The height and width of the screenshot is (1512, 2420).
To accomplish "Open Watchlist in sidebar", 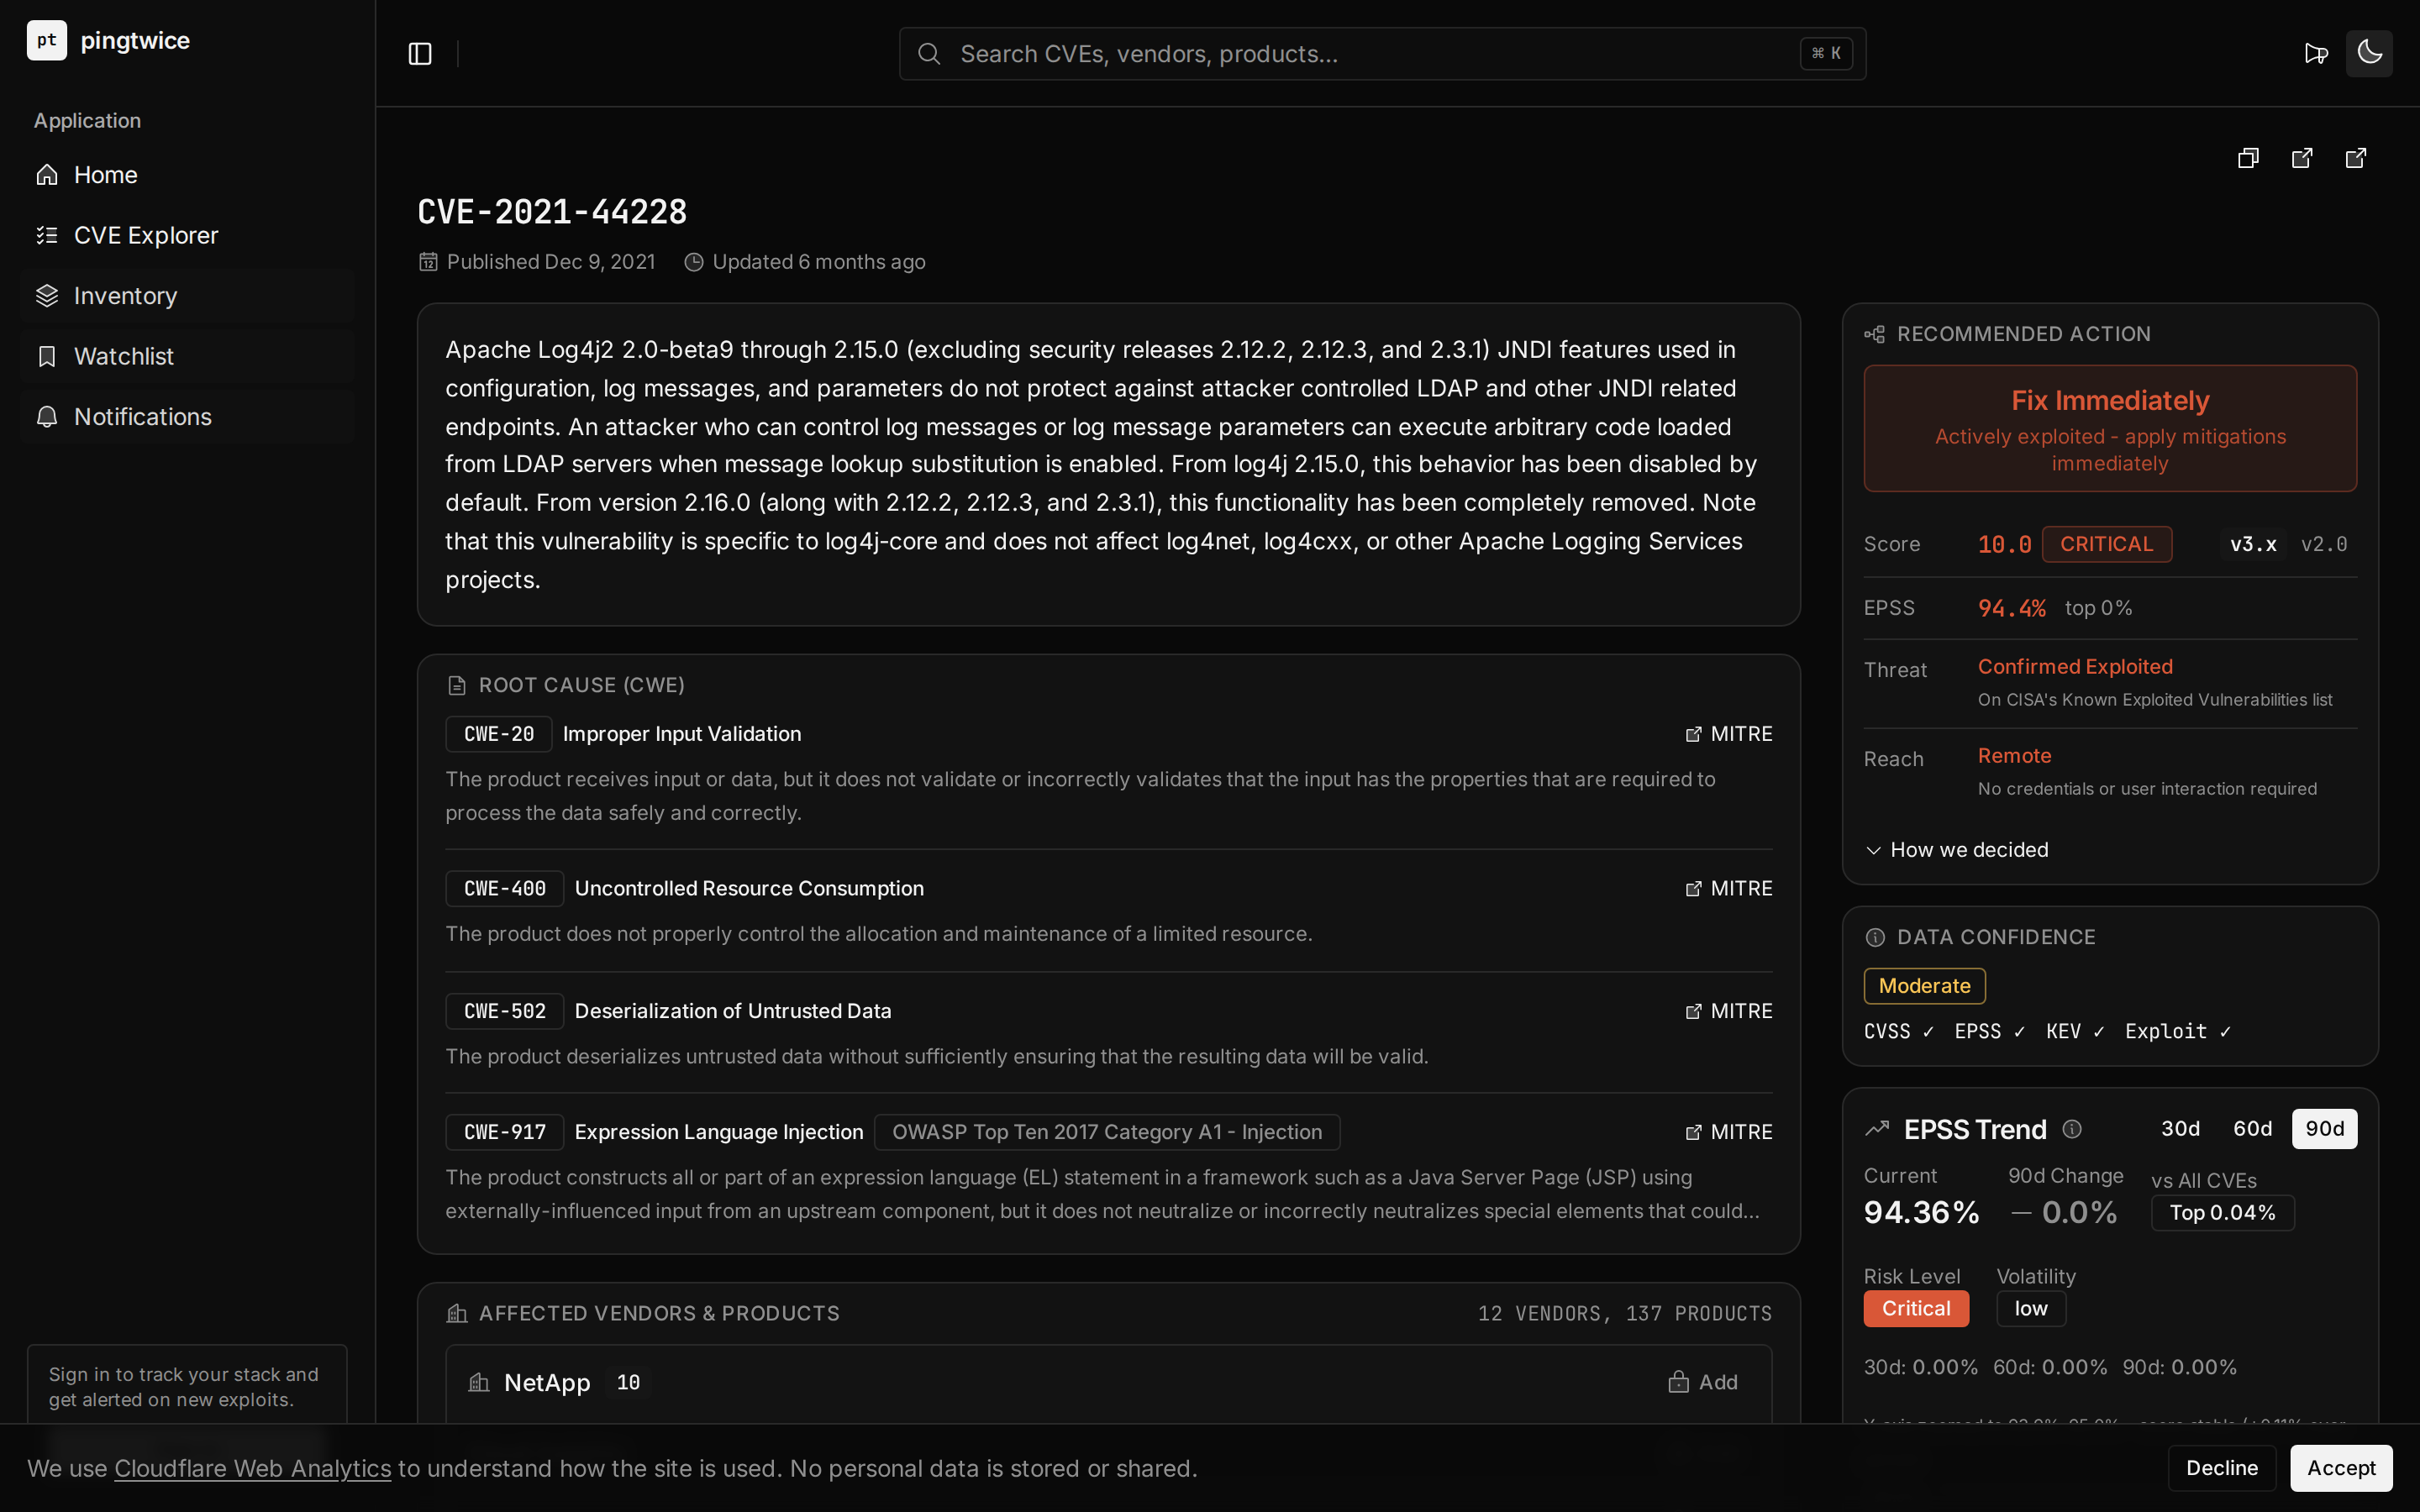I will point(187,356).
